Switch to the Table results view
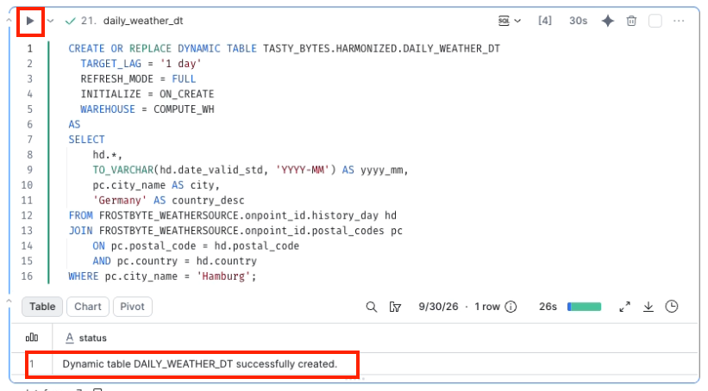Screen dimensions: 708x391 (42, 307)
